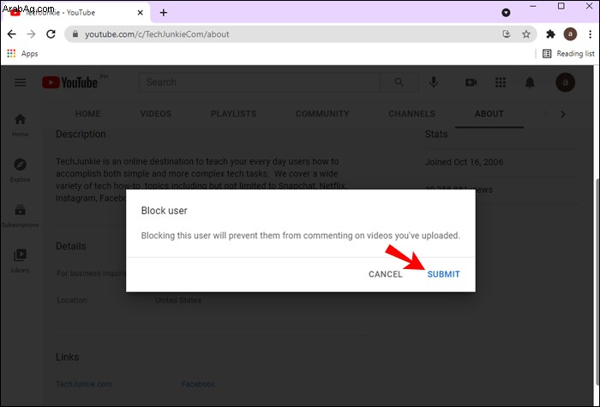Click the 'Stats' heading

click(436, 135)
